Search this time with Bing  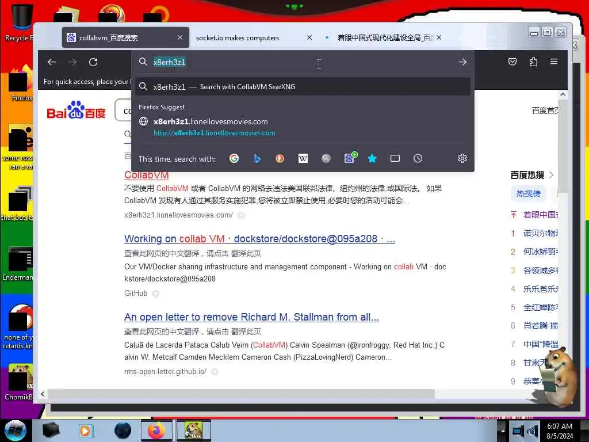point(257,159)
